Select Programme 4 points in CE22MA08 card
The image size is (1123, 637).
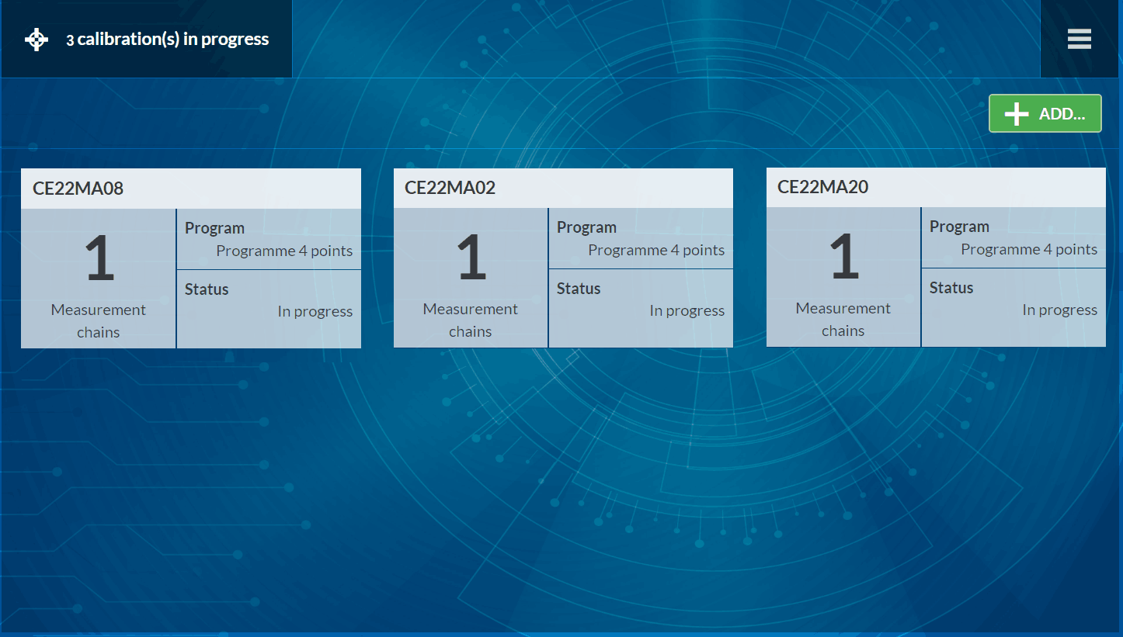click(x=284, y=251)
